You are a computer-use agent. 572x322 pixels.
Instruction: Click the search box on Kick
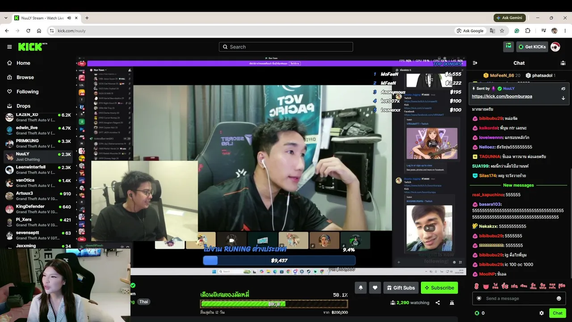286,47
